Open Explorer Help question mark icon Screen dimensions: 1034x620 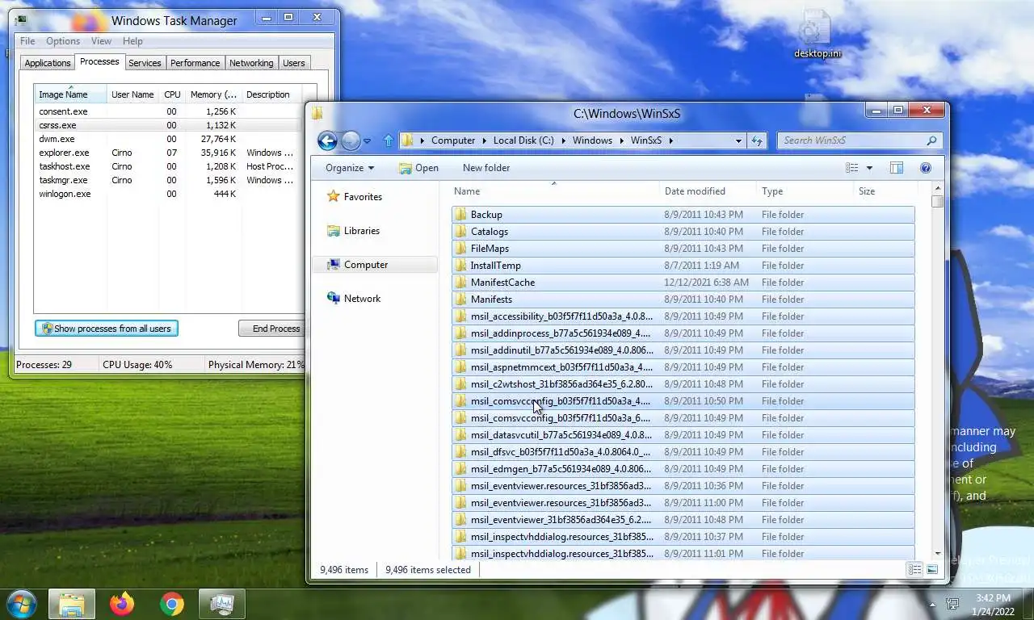tap(926, 168)
